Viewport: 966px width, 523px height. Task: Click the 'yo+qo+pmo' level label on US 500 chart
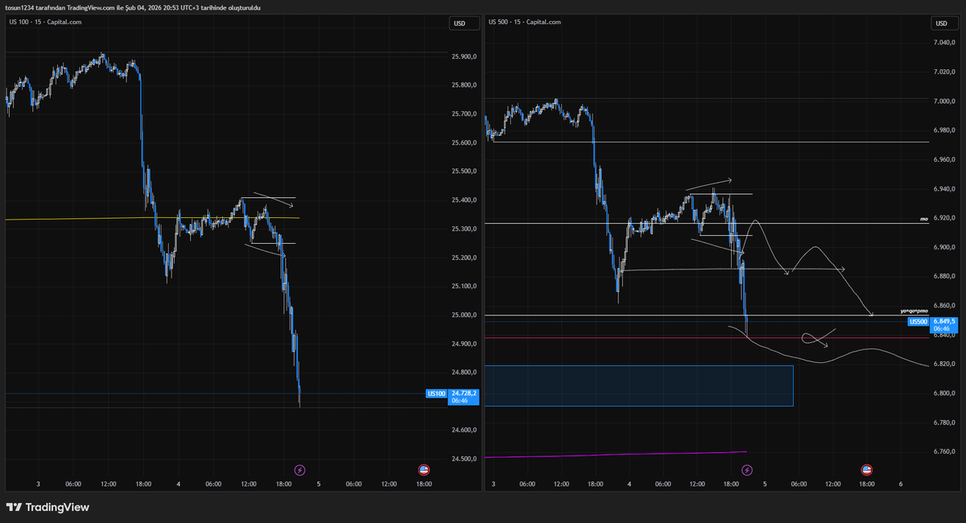point(914,311)
